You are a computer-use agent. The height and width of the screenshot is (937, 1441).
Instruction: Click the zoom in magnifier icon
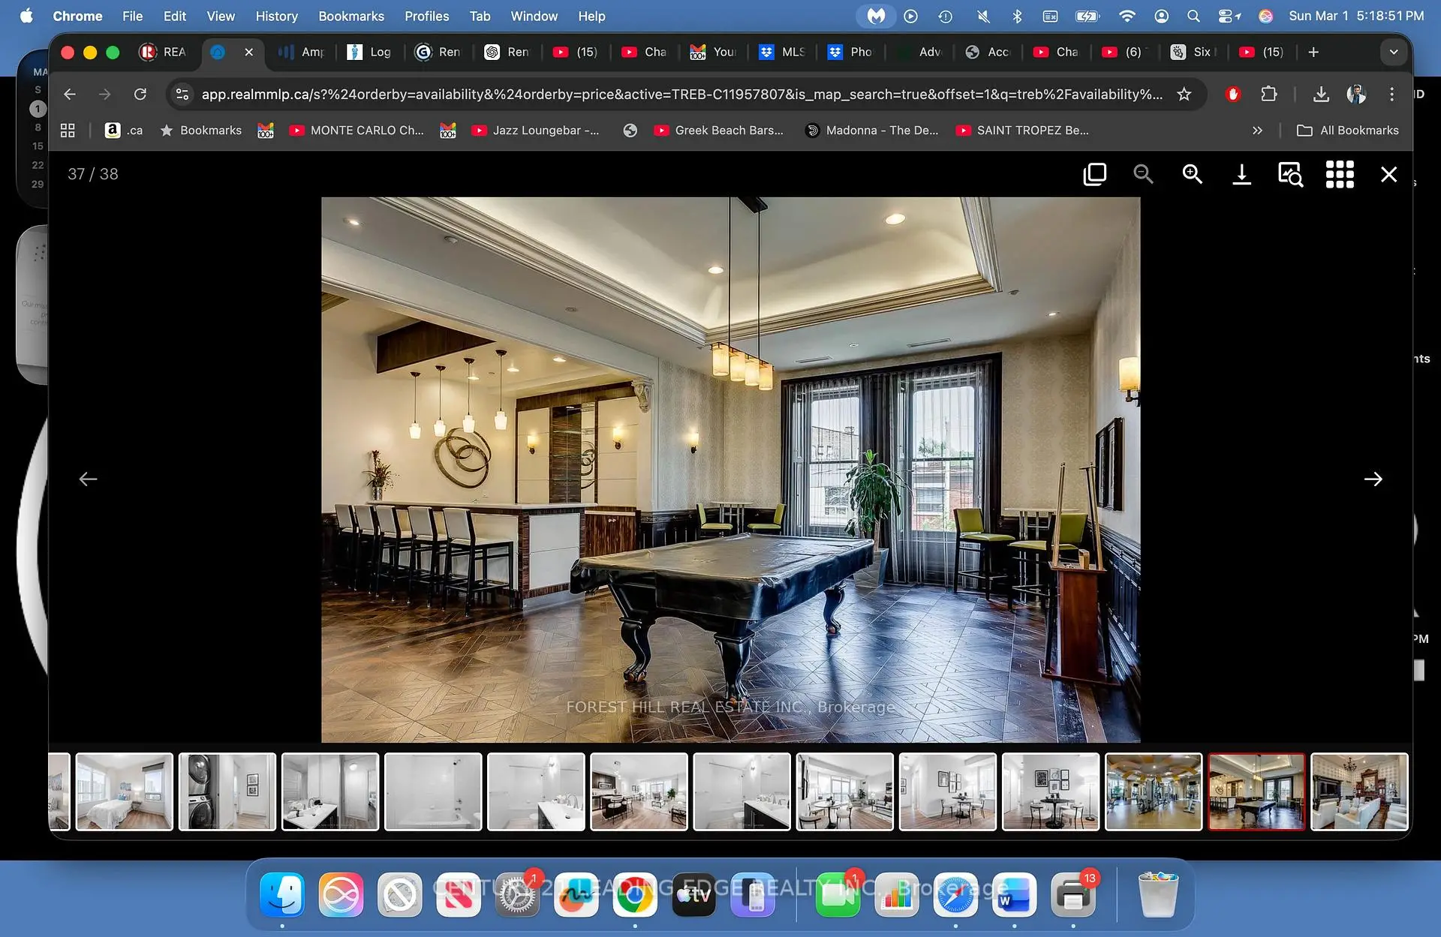[x=1192, y=174]
